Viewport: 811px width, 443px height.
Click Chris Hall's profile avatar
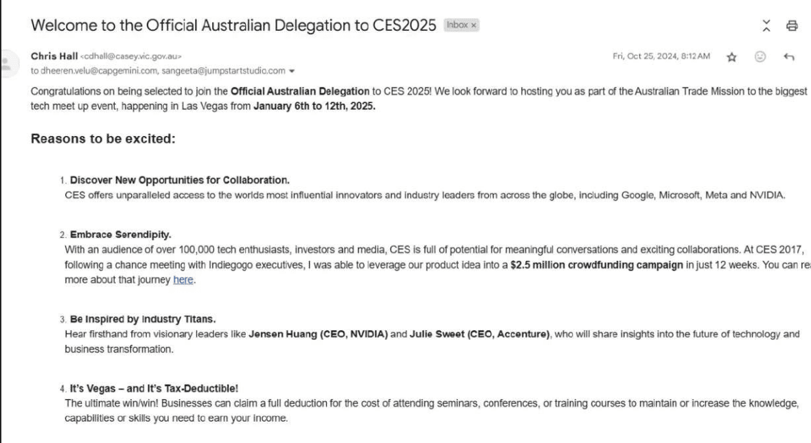[6, 64]
